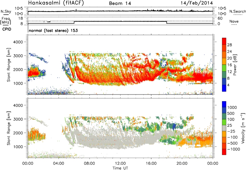Viewport: 246px width, 170px height.
Task: Click the Time UT axis label
Action: [x=120, y=168]
